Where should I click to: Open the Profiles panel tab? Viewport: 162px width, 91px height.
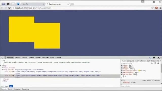pos(38,58)
